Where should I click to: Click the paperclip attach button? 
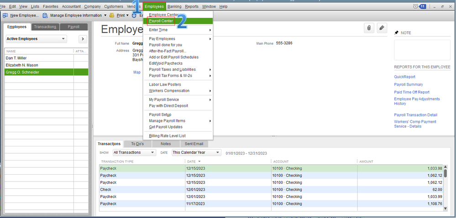[x=369, y=28]
